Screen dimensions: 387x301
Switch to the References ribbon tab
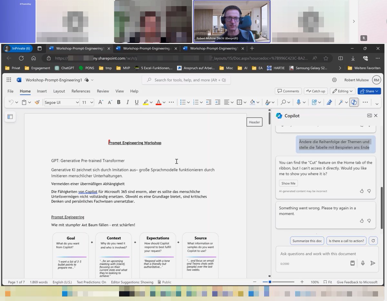[x=81, y=91]
